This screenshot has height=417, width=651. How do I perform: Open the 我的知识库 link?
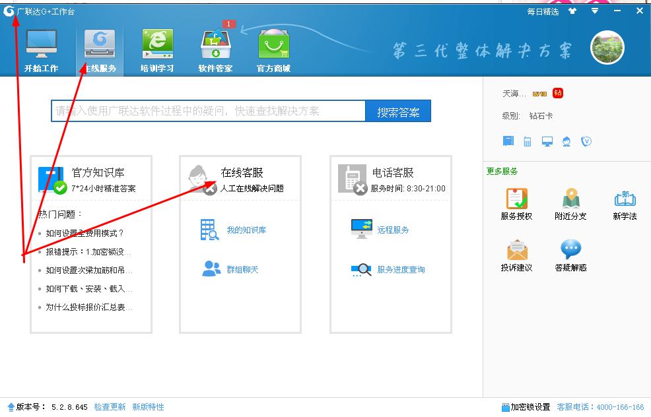point(247,230)
